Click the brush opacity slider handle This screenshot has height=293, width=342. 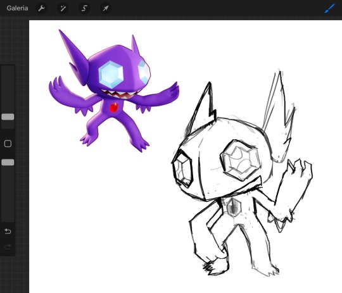coord(8,162)
